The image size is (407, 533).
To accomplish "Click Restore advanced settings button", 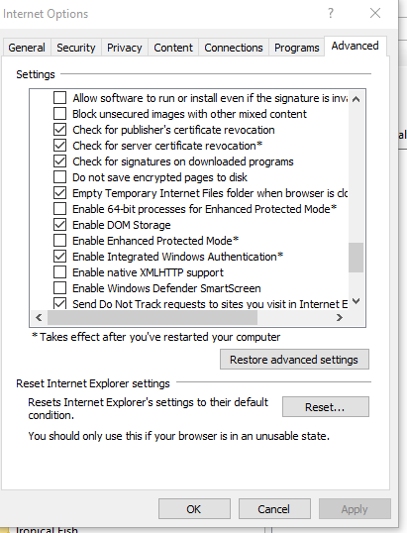I will click(294, 360).
